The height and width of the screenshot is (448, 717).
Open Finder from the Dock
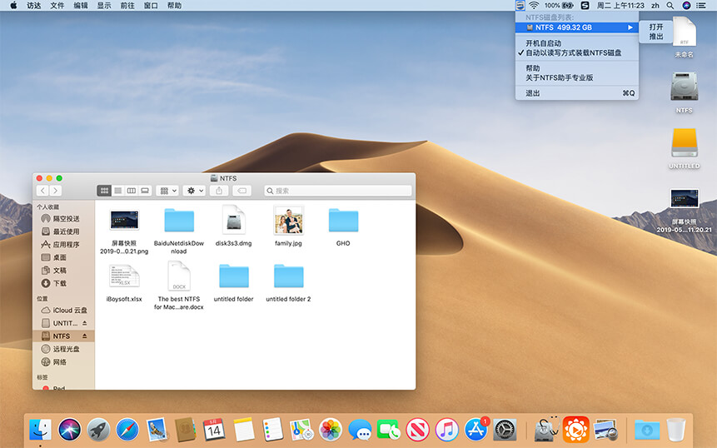tap(41, 431)
